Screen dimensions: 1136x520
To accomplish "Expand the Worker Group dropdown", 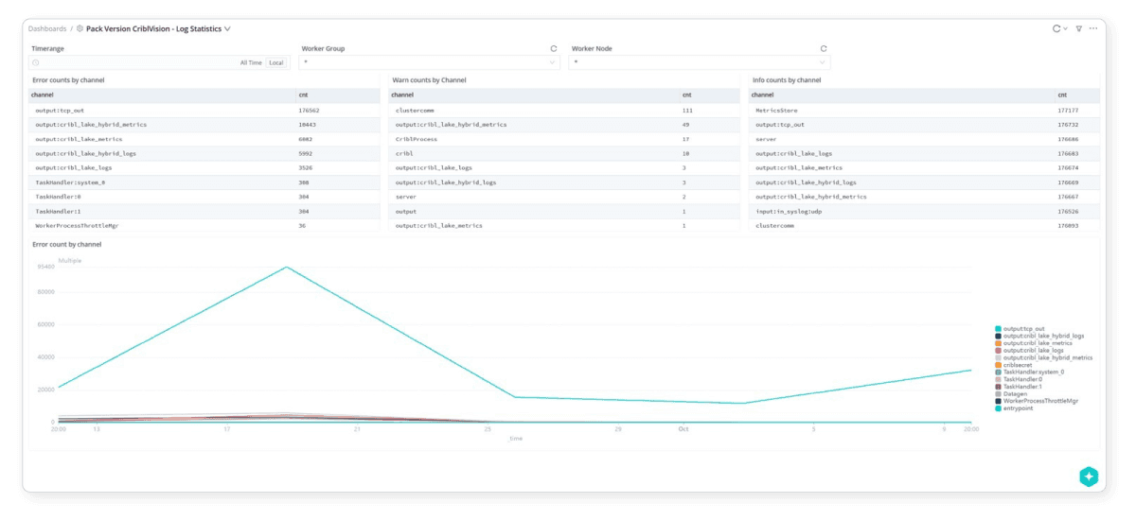I will (552, 63).
